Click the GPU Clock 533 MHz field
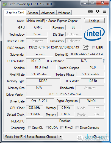 point(34,108)
